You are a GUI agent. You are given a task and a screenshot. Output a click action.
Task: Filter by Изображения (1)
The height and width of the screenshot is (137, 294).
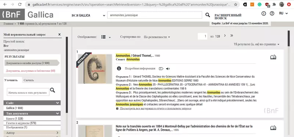17,127
